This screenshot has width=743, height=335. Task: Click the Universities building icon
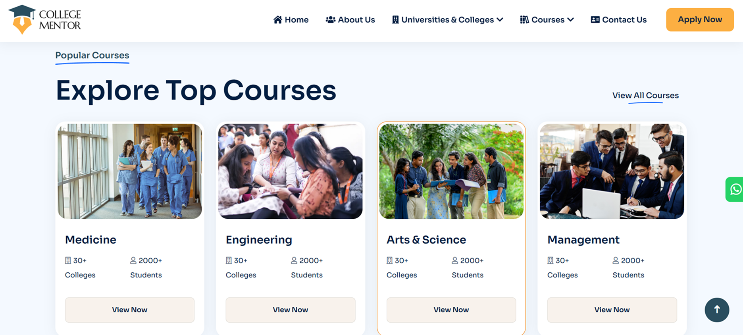coord(395,20)
